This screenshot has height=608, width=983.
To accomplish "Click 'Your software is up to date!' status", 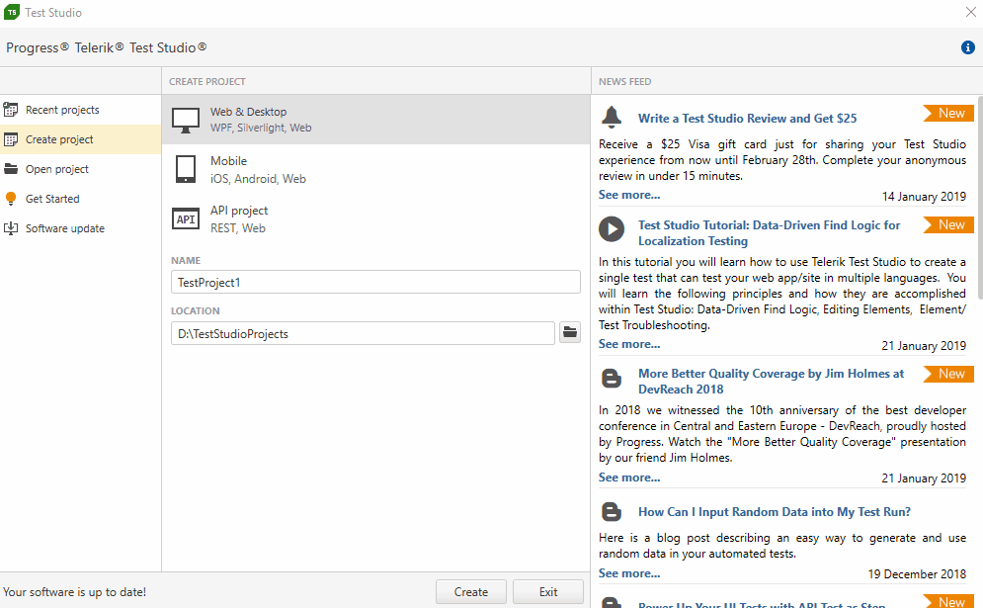I will (75, 591).
